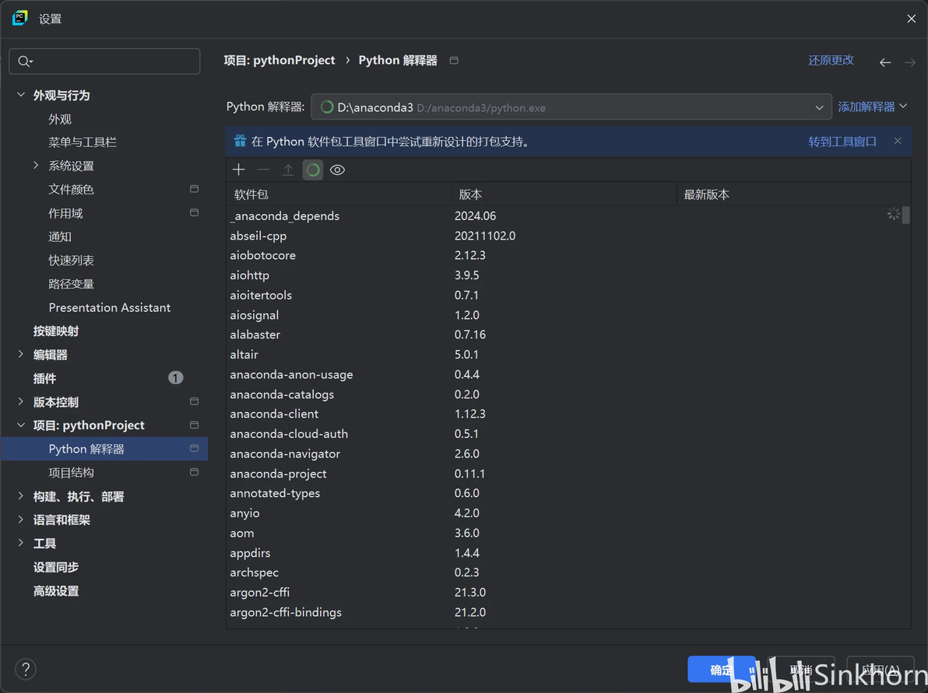The image size is (928, 693).
Task: Sort by the 版本 column header
Action: [564, 194]
